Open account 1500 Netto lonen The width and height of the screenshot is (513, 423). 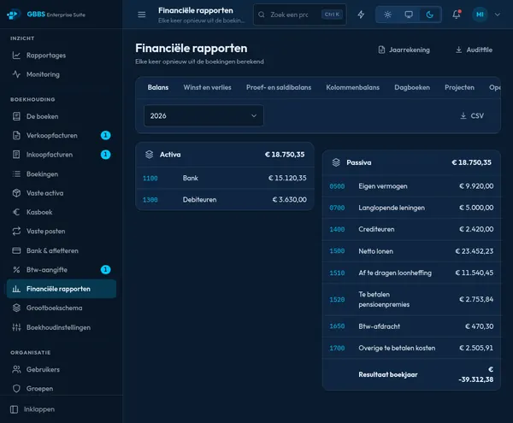click(x=337, y=251)
